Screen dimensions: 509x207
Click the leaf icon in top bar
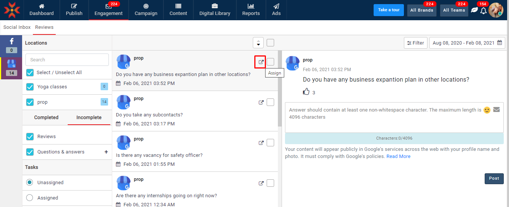point(474,10)
